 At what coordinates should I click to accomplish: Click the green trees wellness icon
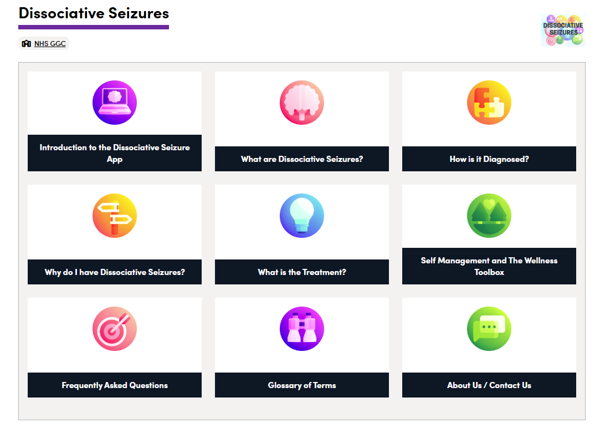click(489, 216)
